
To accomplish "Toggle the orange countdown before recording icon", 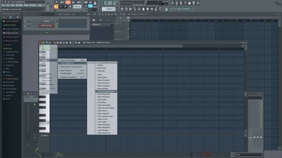I will [x=68, y=2].
